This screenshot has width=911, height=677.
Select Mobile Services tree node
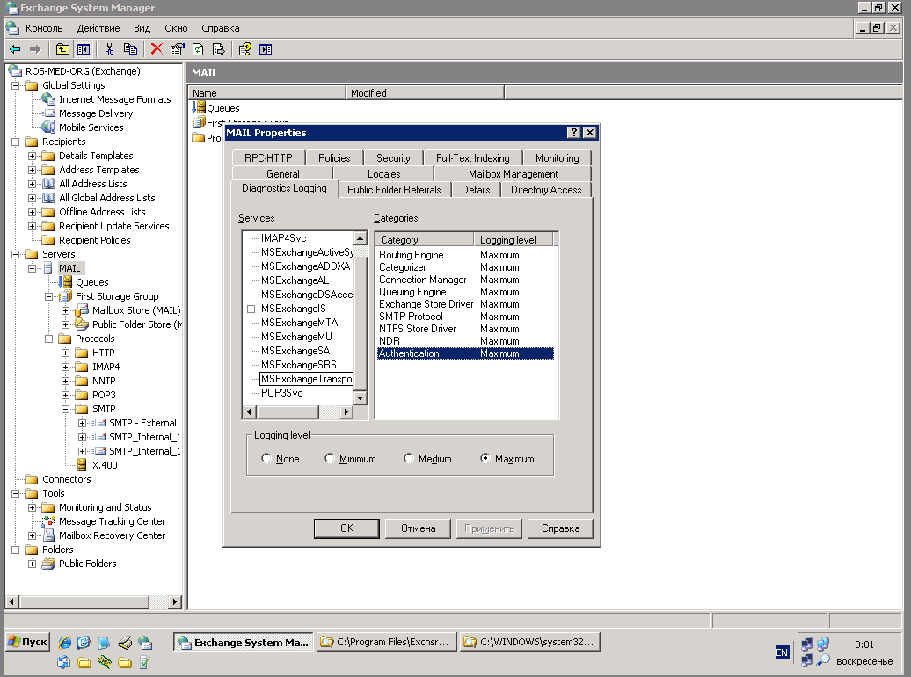pyautogui.click(x=91, y=127)
